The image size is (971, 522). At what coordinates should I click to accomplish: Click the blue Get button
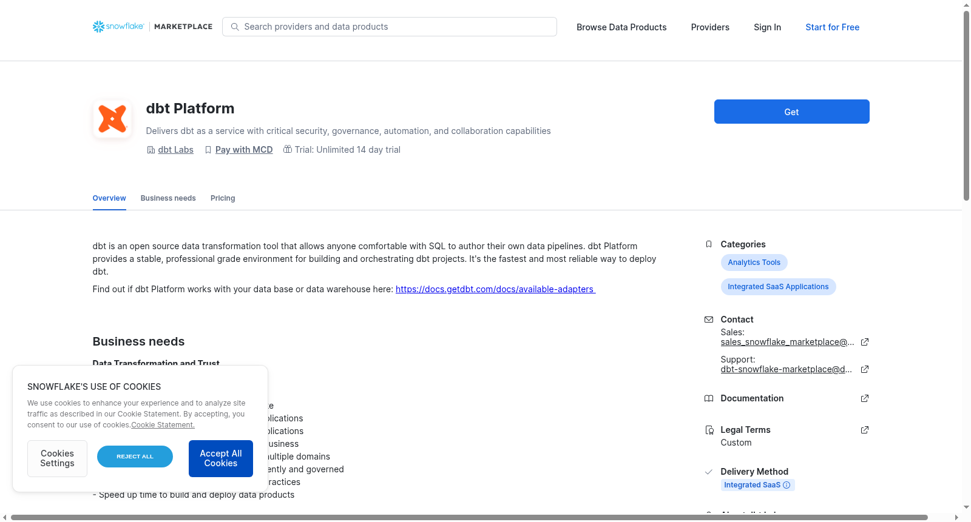tap(791, 112)
